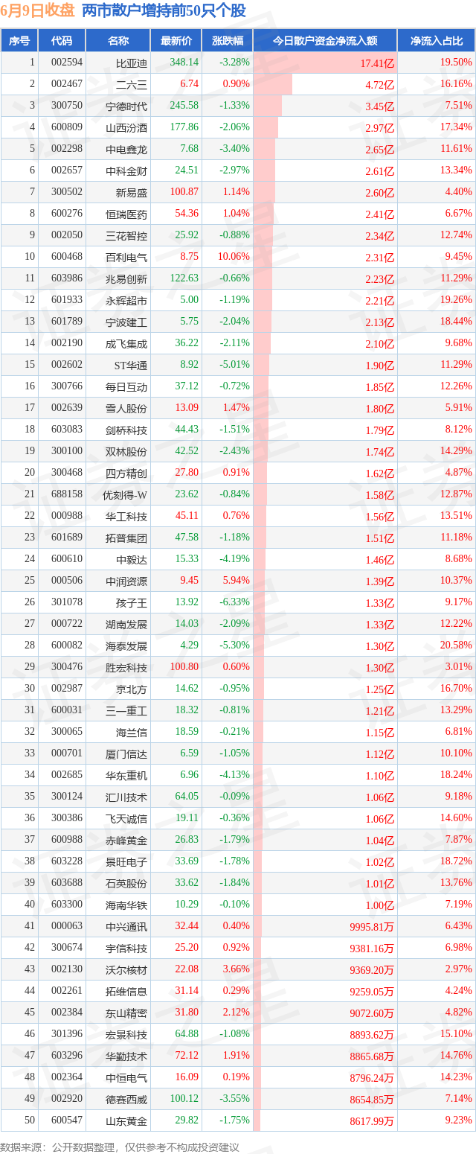Viewport: 476px width, 1154px height.
Task: Click stock name 景旺电子
Action: 126,862
